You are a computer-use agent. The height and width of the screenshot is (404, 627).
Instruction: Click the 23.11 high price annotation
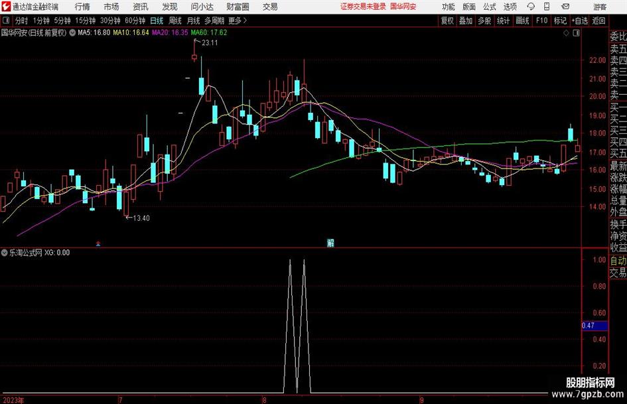[x=210, y=43]
